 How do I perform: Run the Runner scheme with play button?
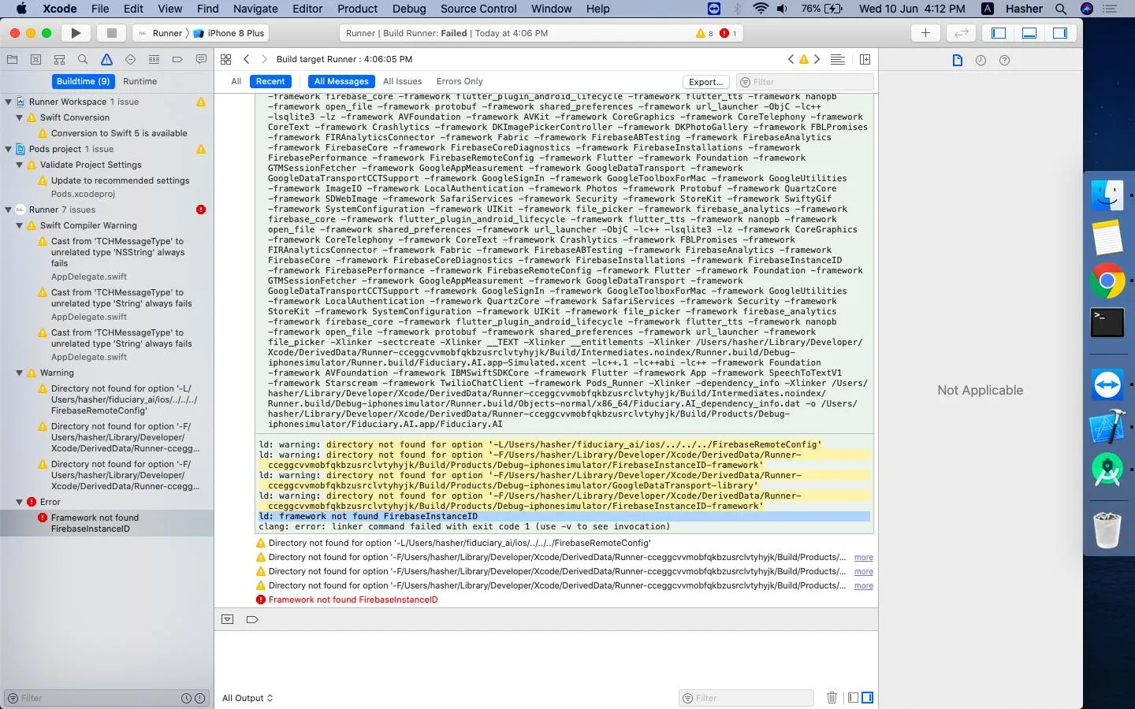[x=76, y=33]
